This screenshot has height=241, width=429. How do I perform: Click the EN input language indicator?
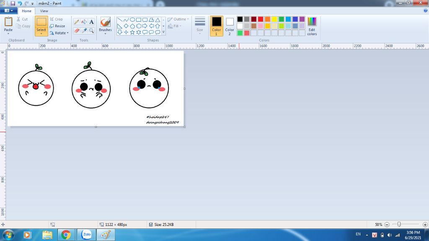(358, 234)
